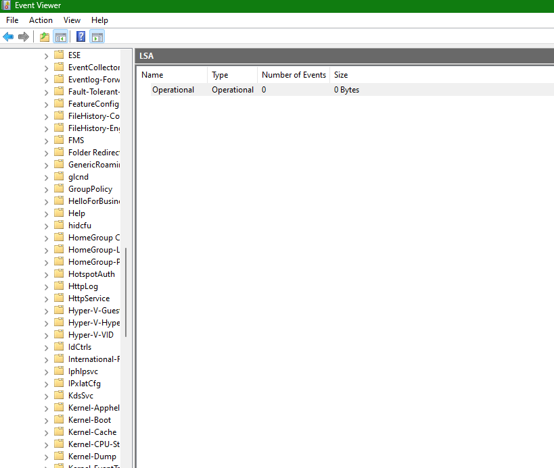
Task: Sort by the Name column header
Action: (172, 75)
